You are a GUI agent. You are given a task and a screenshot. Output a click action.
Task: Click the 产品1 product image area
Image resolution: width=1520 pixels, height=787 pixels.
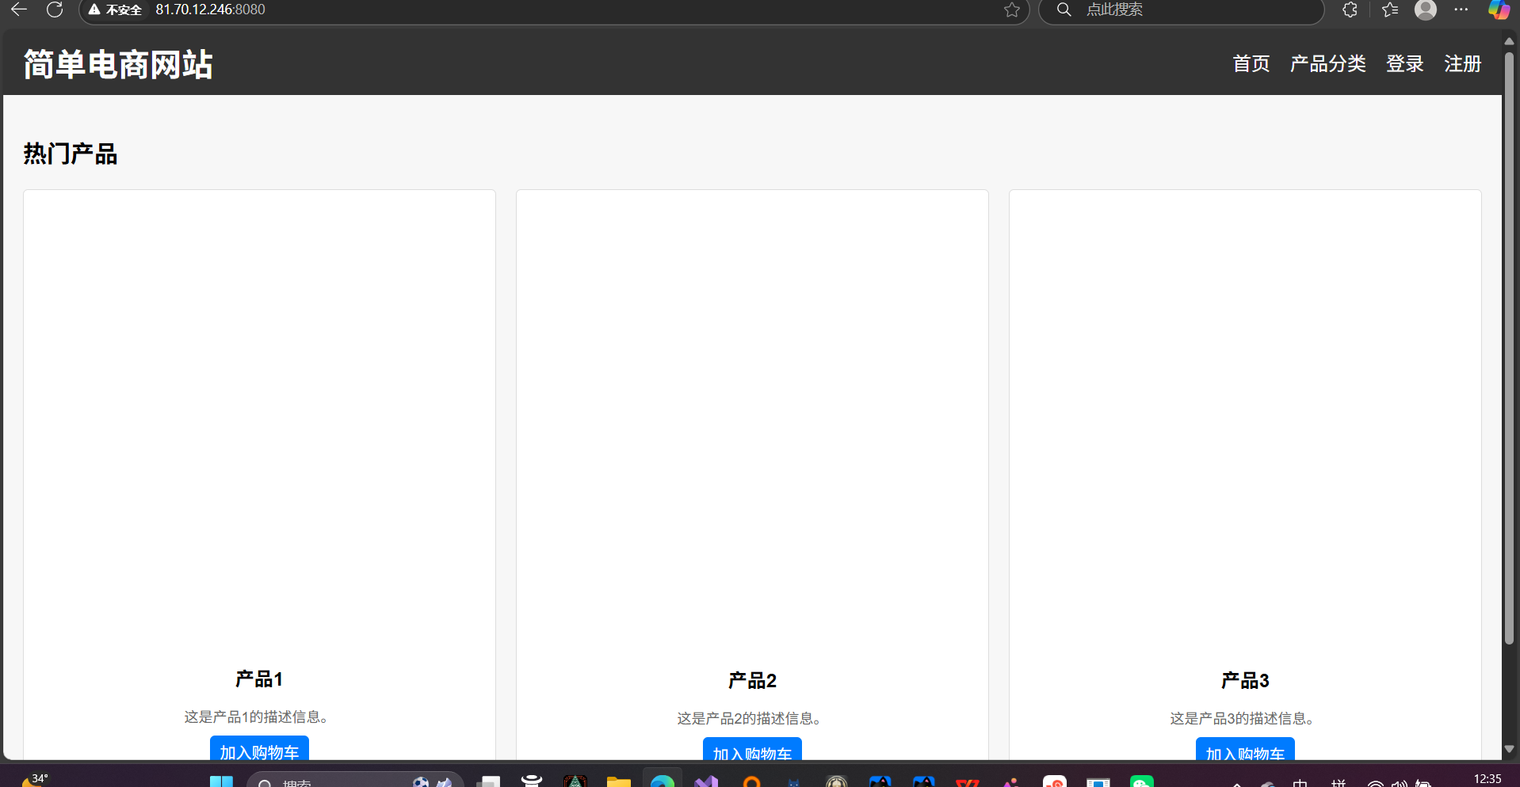coord(259,426)
